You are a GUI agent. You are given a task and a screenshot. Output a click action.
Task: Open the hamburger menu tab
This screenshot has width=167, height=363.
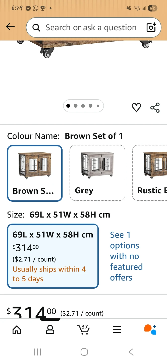(117, 329)
